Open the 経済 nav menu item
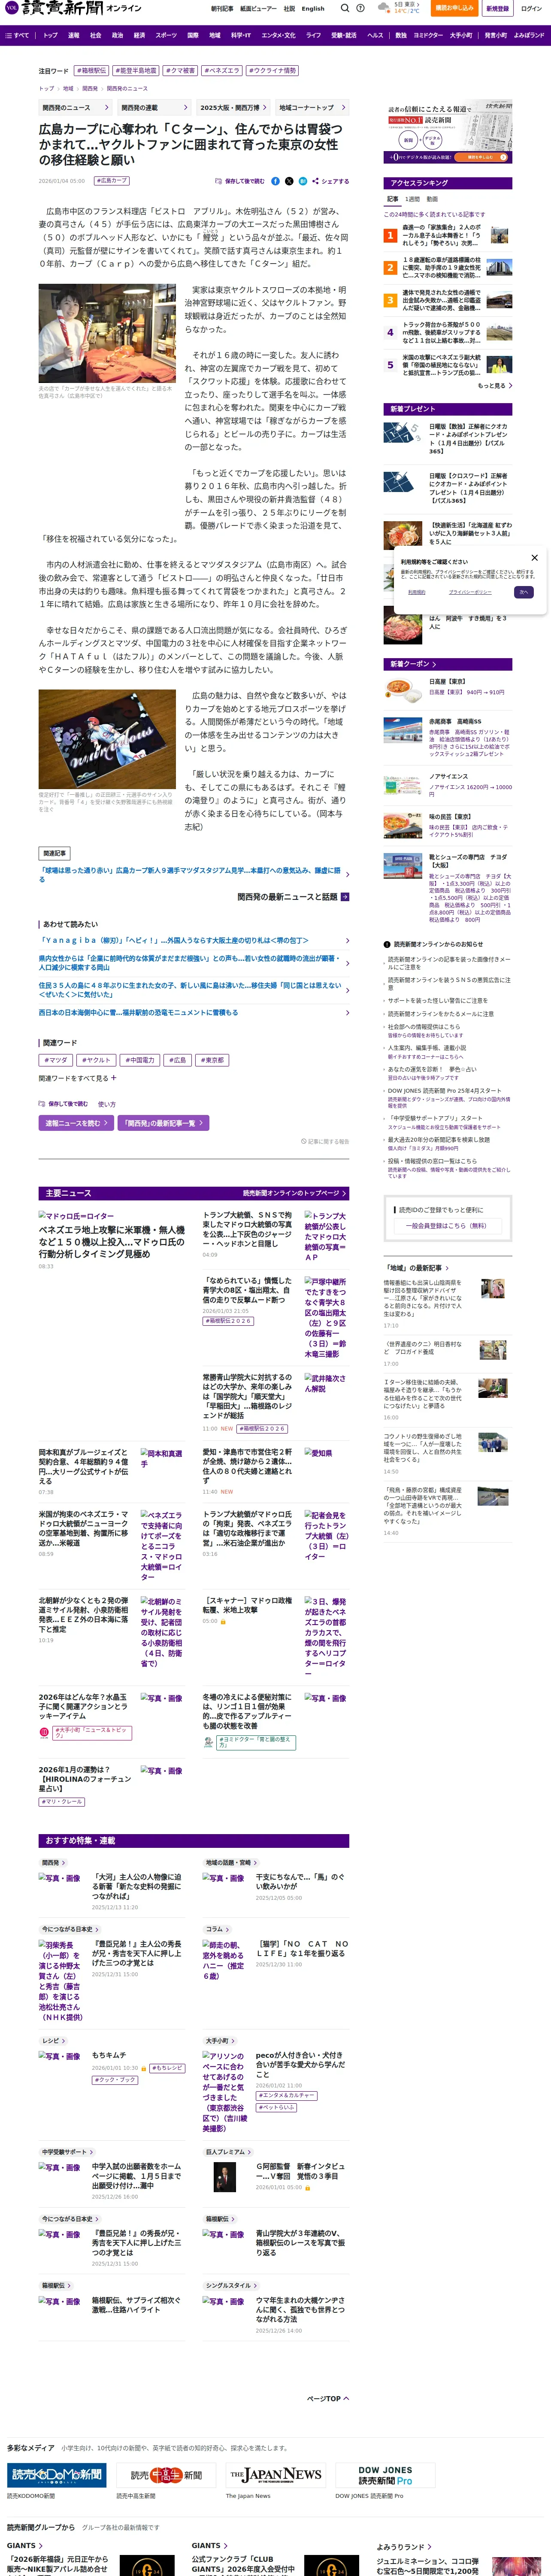The image size is (551, 2576). (139, 35)
